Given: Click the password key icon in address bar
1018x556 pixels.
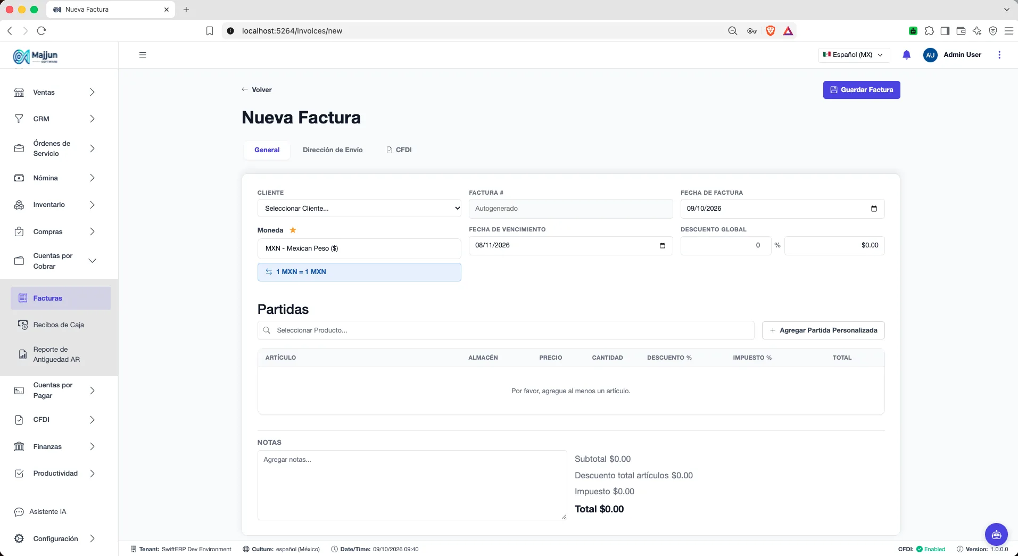Looking at the screenshot, I should click(x=752, y=31).
